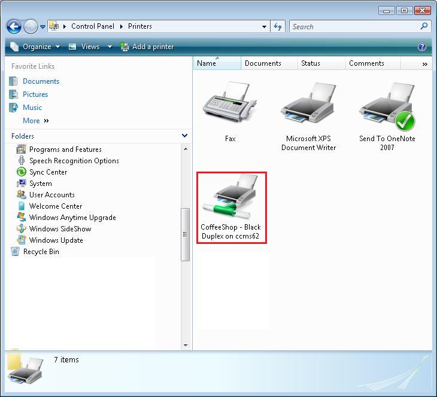
Task: Click the Refresh button beside address bar
Action: pyautogui.click(x=278, y=26)
